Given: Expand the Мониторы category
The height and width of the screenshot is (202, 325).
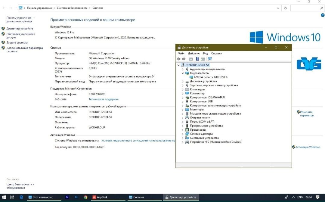Looking at the screenshot, I should [183, 110].
